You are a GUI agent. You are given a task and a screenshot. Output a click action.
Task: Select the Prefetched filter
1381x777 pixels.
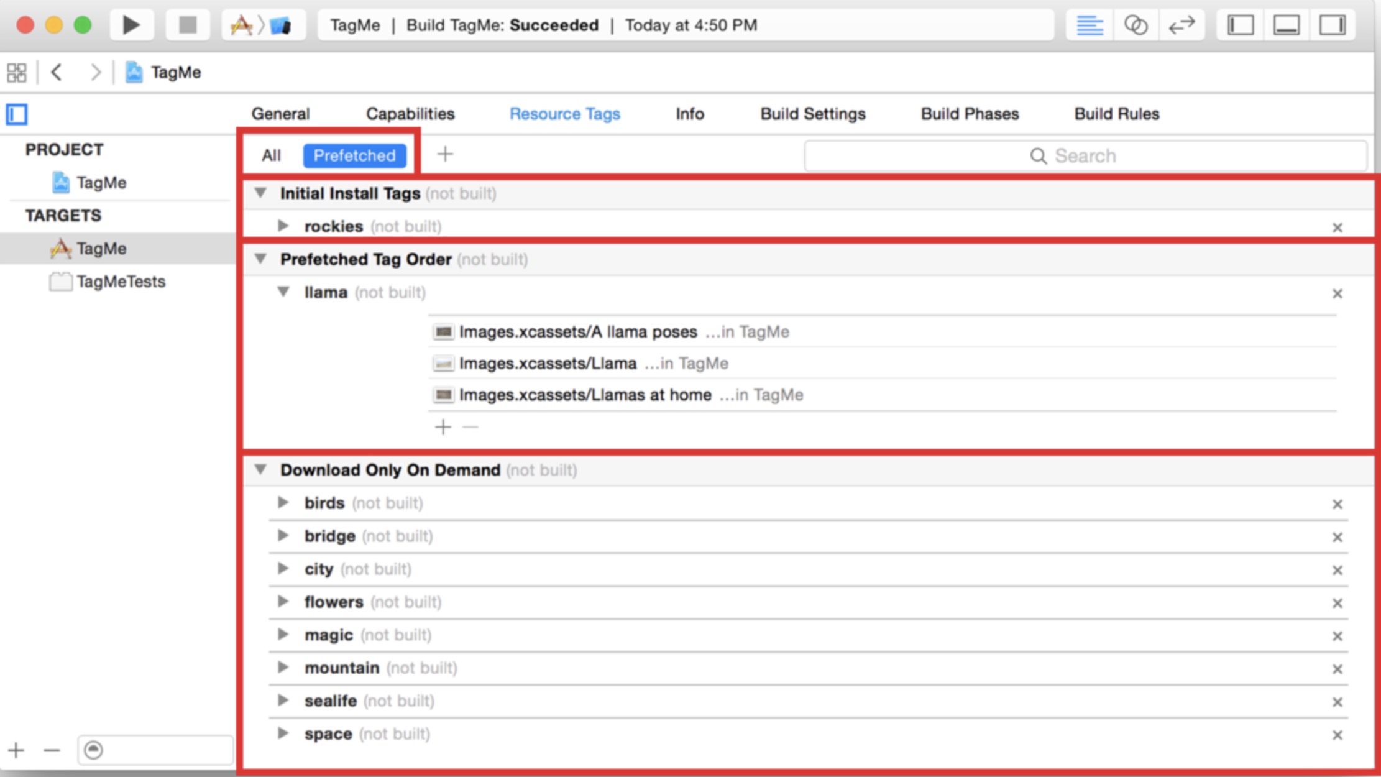click(x=354, y=155)
